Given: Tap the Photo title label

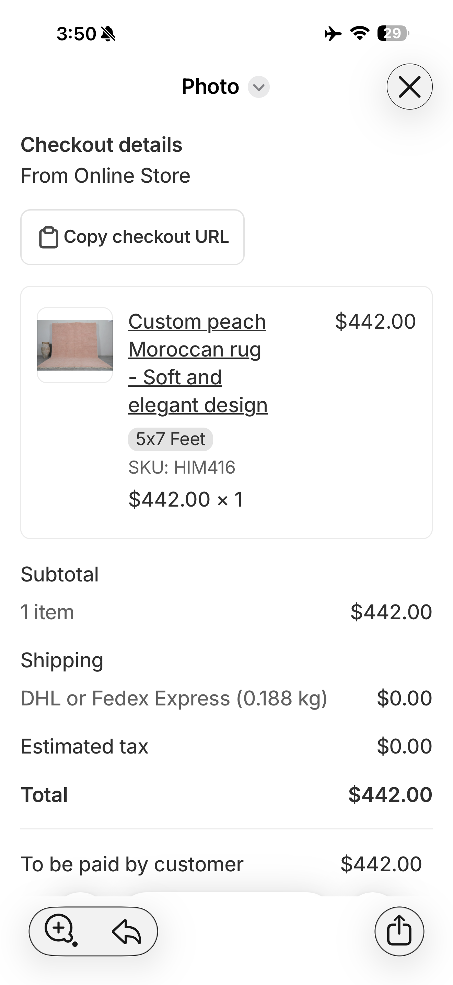Looking at the screenshot, I should [x=210, y=87].
